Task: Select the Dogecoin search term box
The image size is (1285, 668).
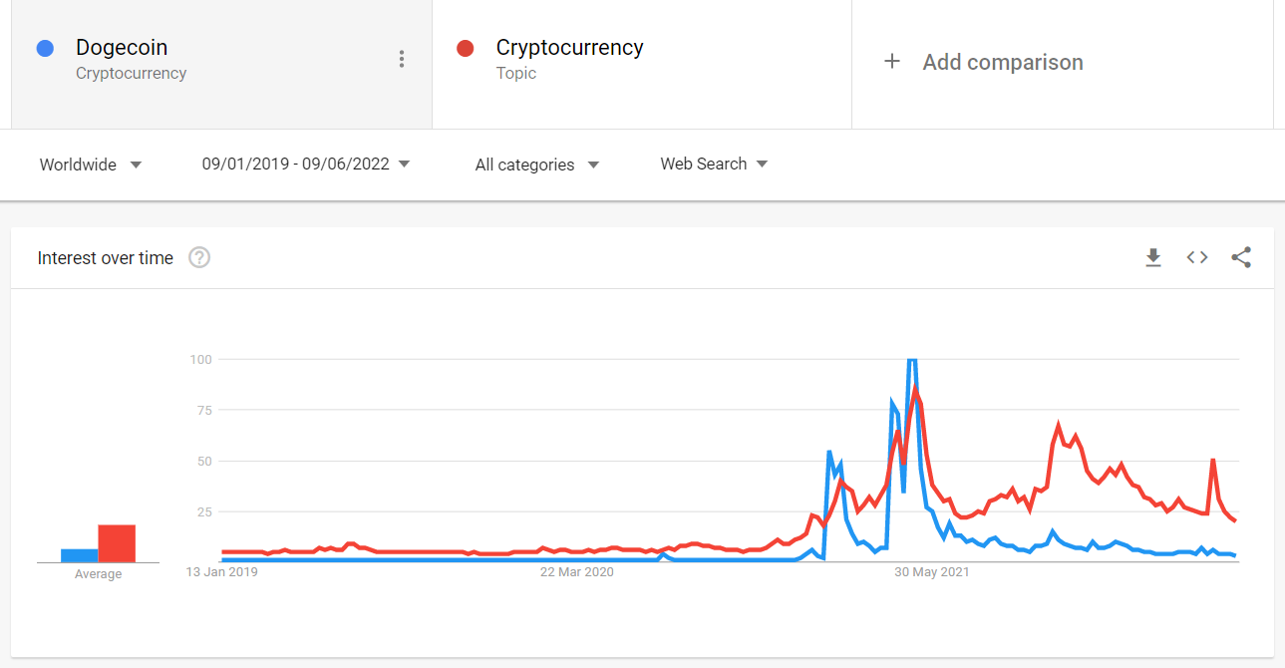Action: click(221, 64)
